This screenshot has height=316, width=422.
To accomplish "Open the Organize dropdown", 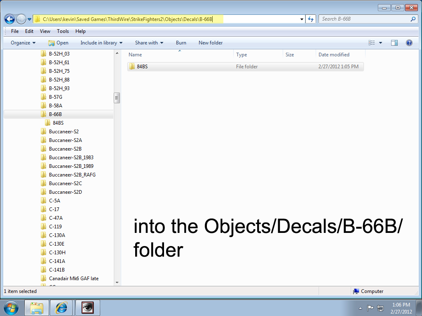I will coord(23,43).
